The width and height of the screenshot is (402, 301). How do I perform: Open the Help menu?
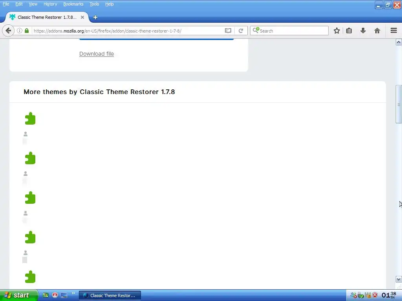point(110,4)
